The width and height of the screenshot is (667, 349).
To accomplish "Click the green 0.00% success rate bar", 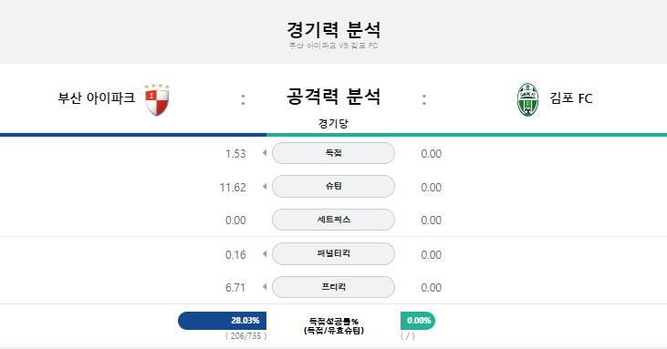I will 418,321.
